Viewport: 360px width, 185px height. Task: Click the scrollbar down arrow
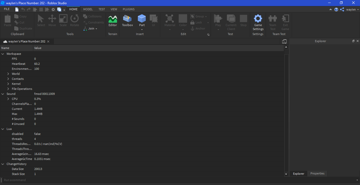(x=286, y=174)
